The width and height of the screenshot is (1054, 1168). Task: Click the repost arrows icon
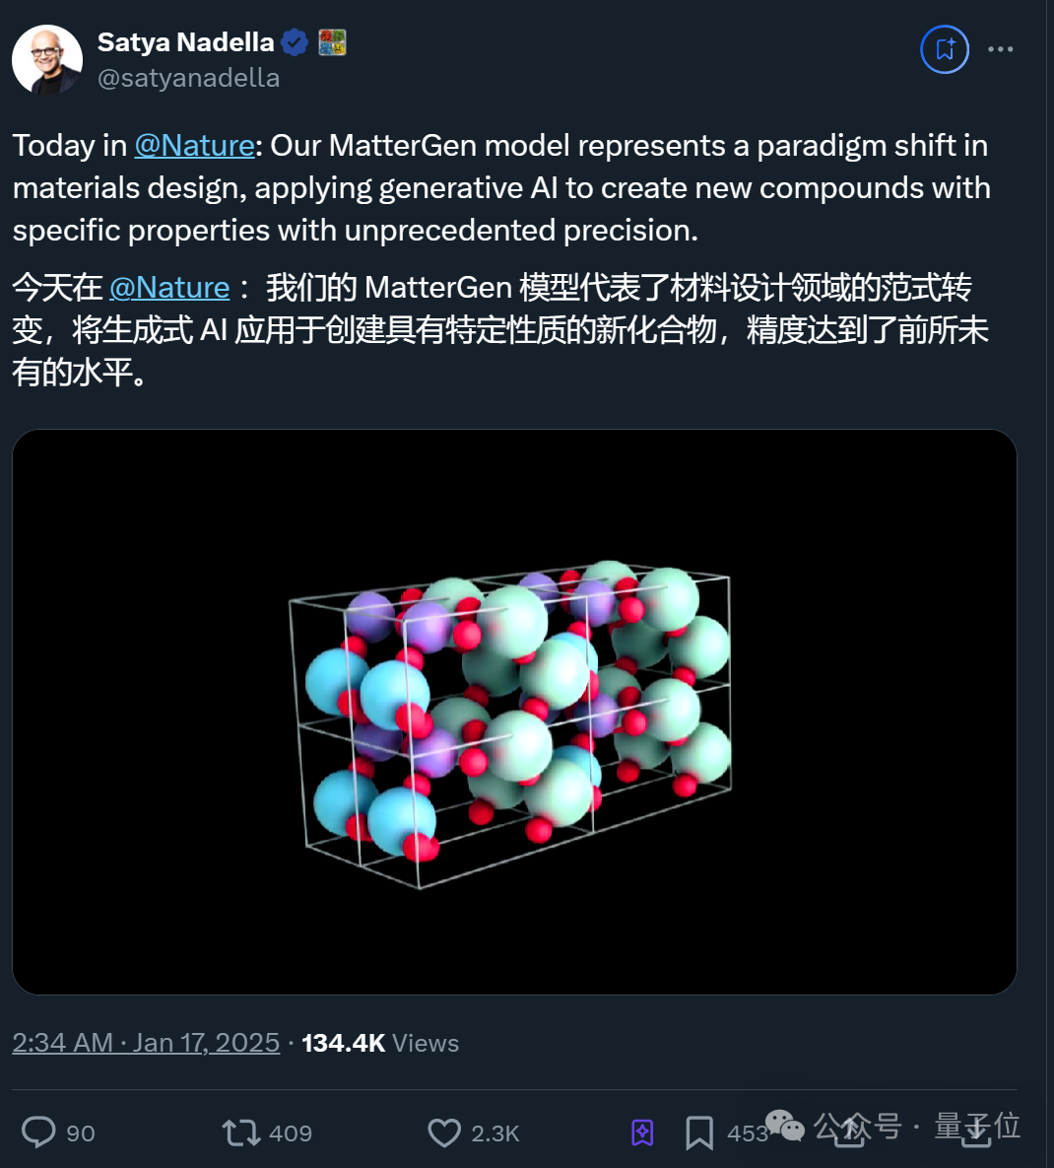click(241, 1133)
